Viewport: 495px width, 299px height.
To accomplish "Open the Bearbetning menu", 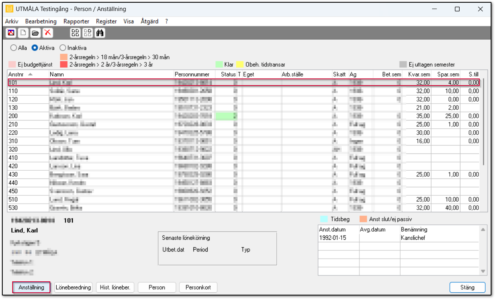I will (x=41, y=22).
